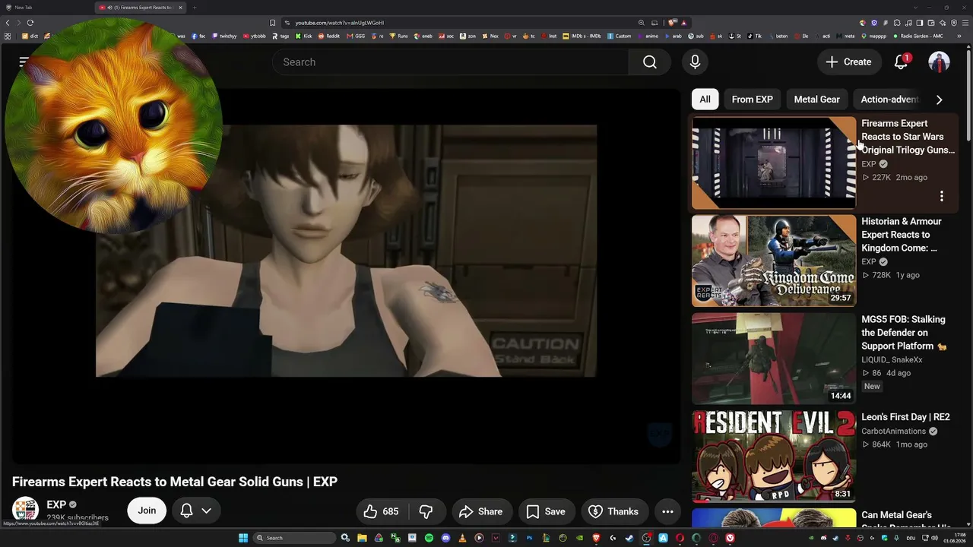973x547 pixels.
Task: Open the Radio Garden – AMC bookmark
Action: [x=918, y=36]
